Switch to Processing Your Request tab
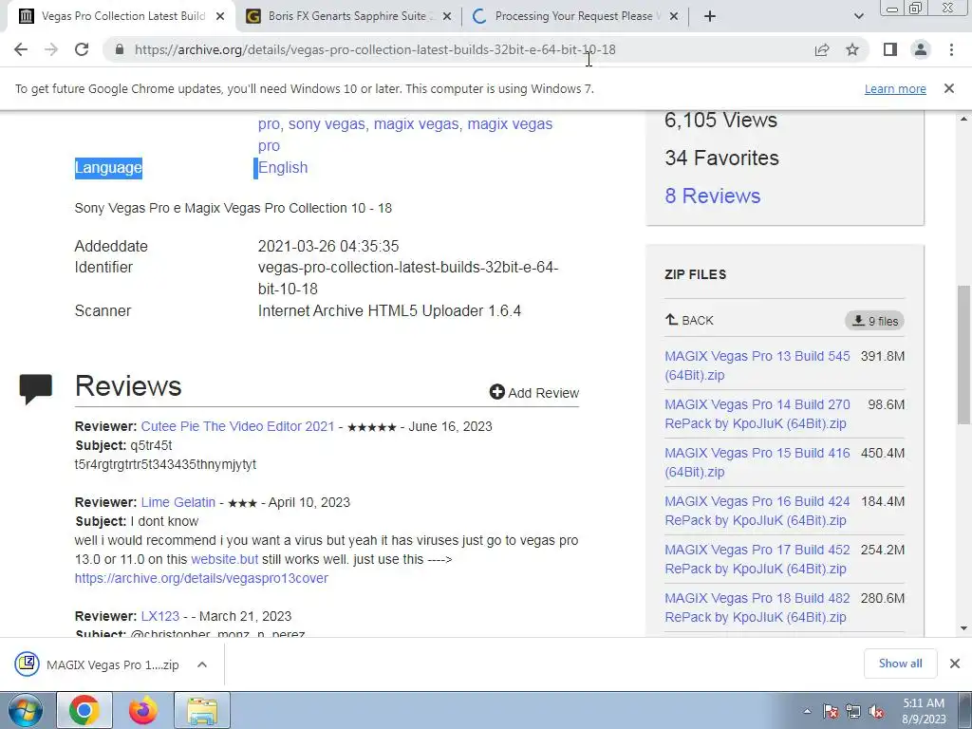This screenshot has height=729, width=972. (575, 16)
